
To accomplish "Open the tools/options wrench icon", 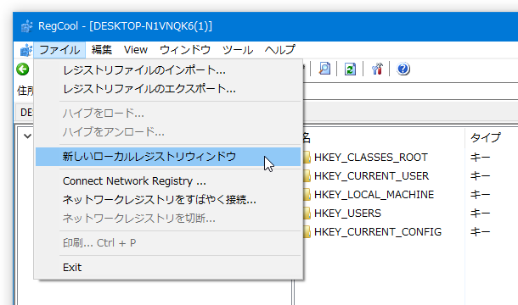I will click(x=377, y=69).
